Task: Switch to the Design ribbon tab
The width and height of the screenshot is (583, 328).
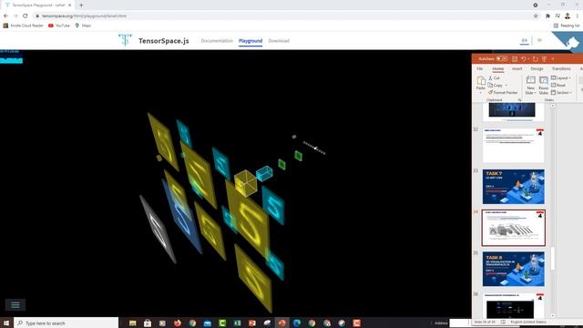Action: tap(537, 69)
